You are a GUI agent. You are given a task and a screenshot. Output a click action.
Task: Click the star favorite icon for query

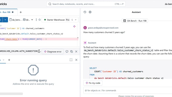(x=40, y=20)
